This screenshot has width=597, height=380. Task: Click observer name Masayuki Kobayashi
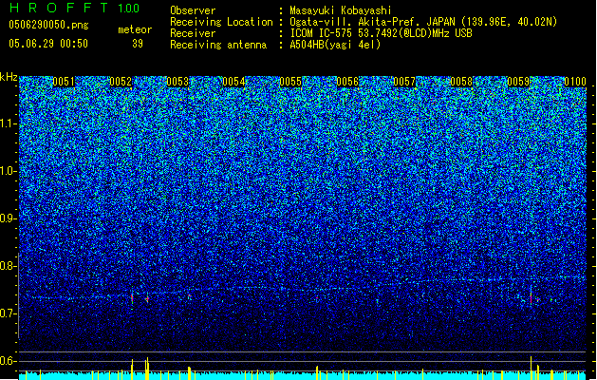[341, 10]
